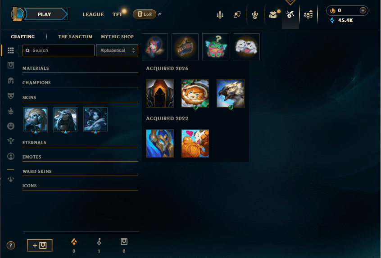Select the eagle icon under Acquired 2026
381x258 pixels.
pos(230,93)
